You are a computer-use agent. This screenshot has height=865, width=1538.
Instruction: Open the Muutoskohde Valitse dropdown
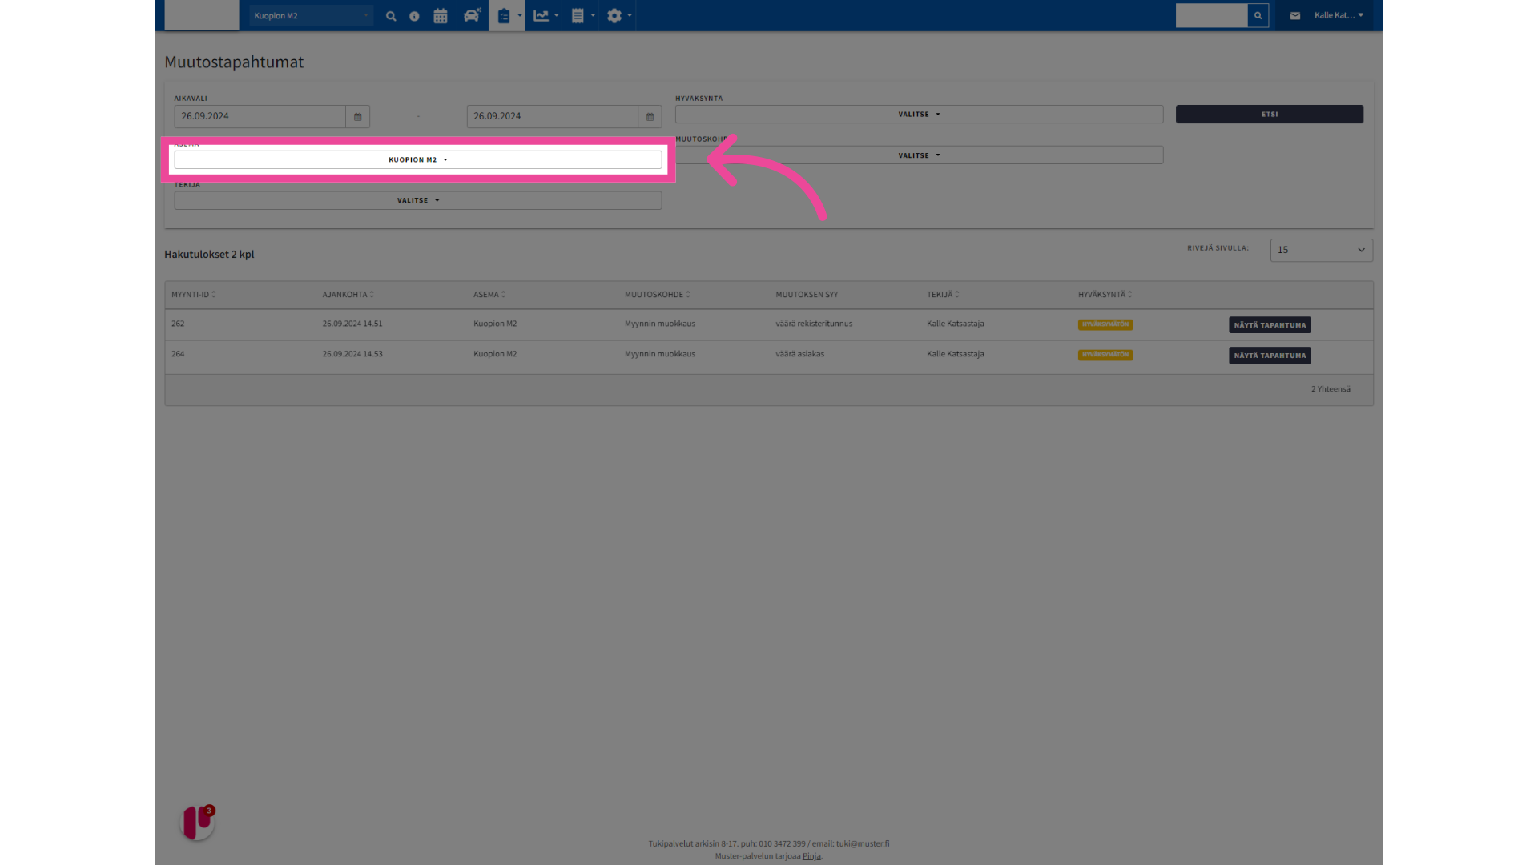click(919, 155)
